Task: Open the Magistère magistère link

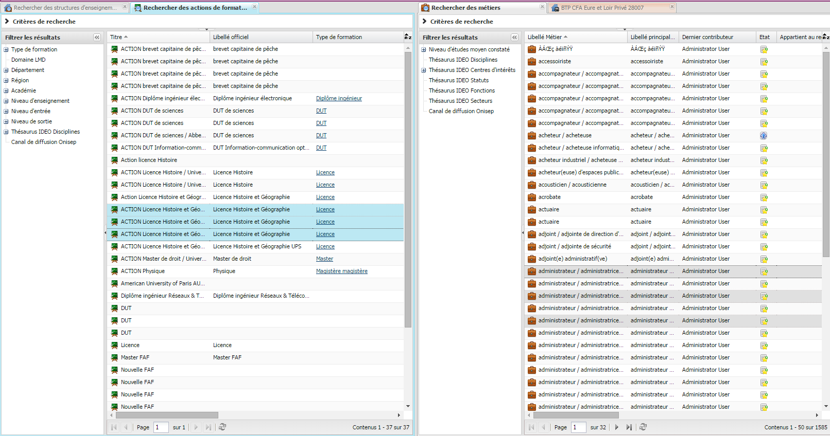Action: (341, 271)
